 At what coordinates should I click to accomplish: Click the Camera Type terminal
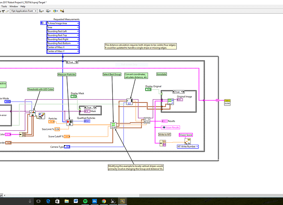pos(67,147)
